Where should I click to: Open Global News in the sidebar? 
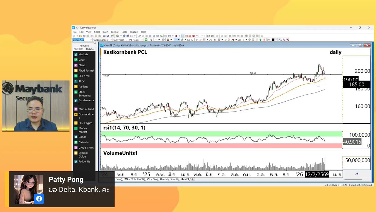[x=86, y=148]
